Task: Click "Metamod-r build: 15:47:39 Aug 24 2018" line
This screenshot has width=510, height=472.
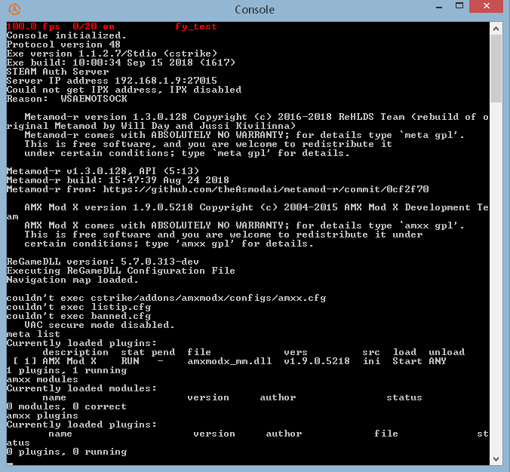Action: (x=118, y=180)
